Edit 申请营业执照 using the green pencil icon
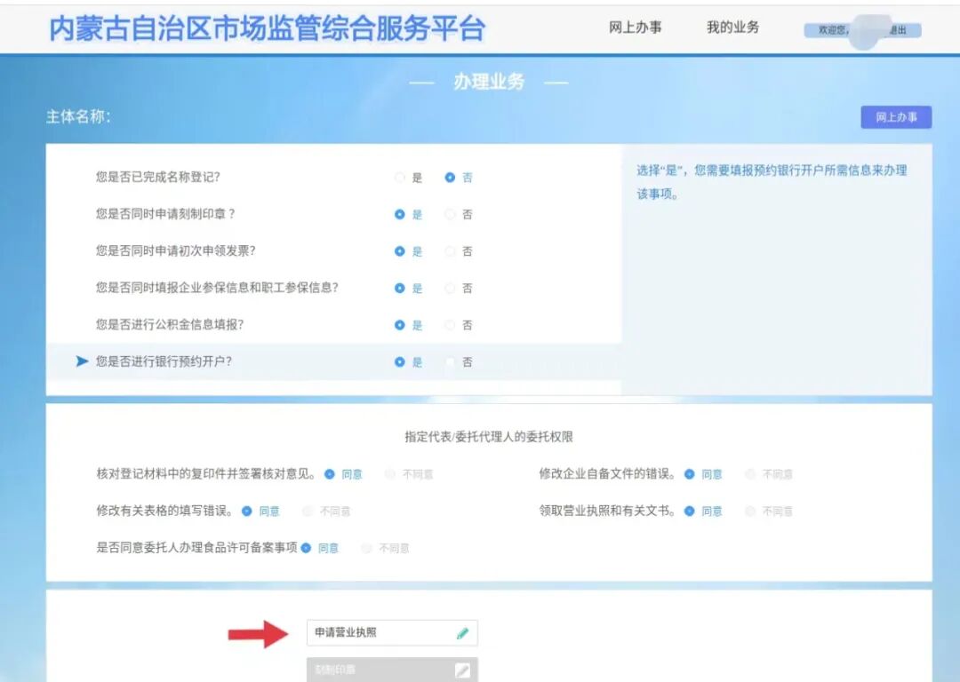The height and width of the screenshot is (682, 960). [462, 632]
